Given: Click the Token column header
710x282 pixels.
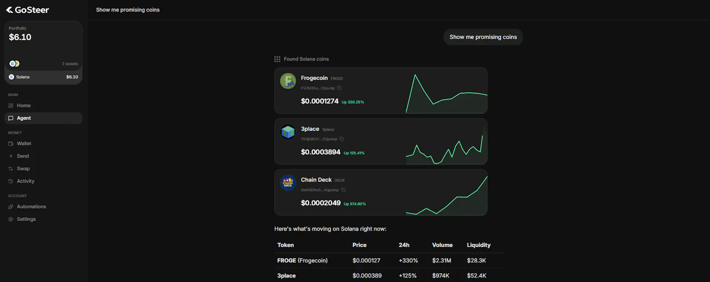Looking at the screenshot, I should pos(285,245).
